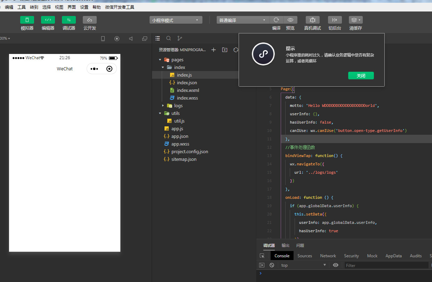Open the 选择 menu
The height and width of the screenshot is (282, 432).
coord(47,7)
